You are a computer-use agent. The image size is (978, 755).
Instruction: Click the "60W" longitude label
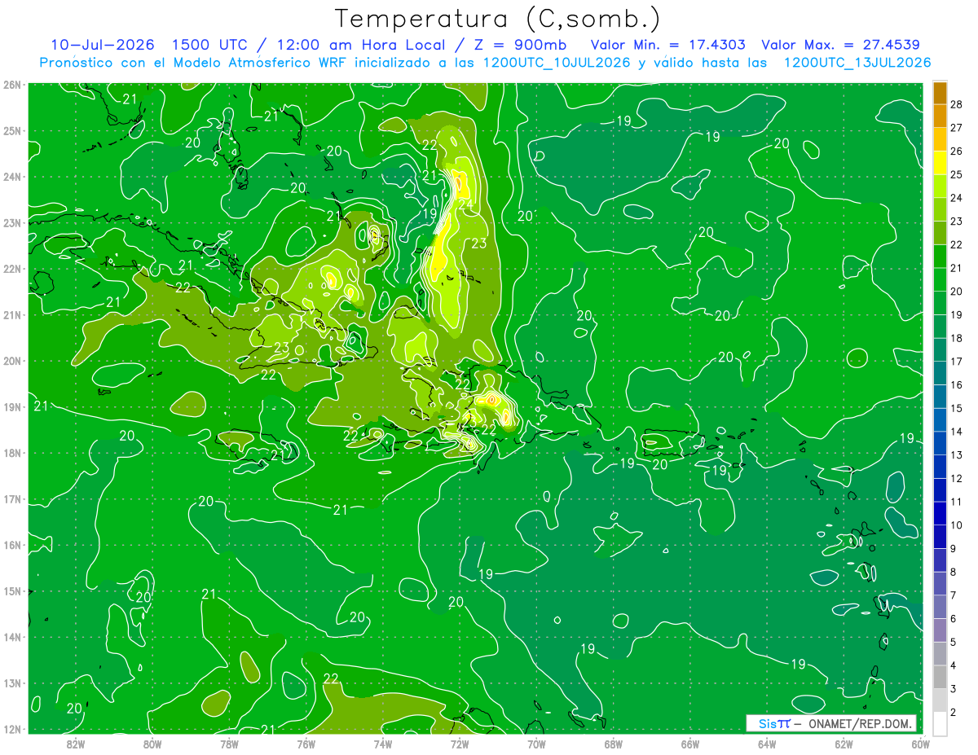[x=919, y=744]
